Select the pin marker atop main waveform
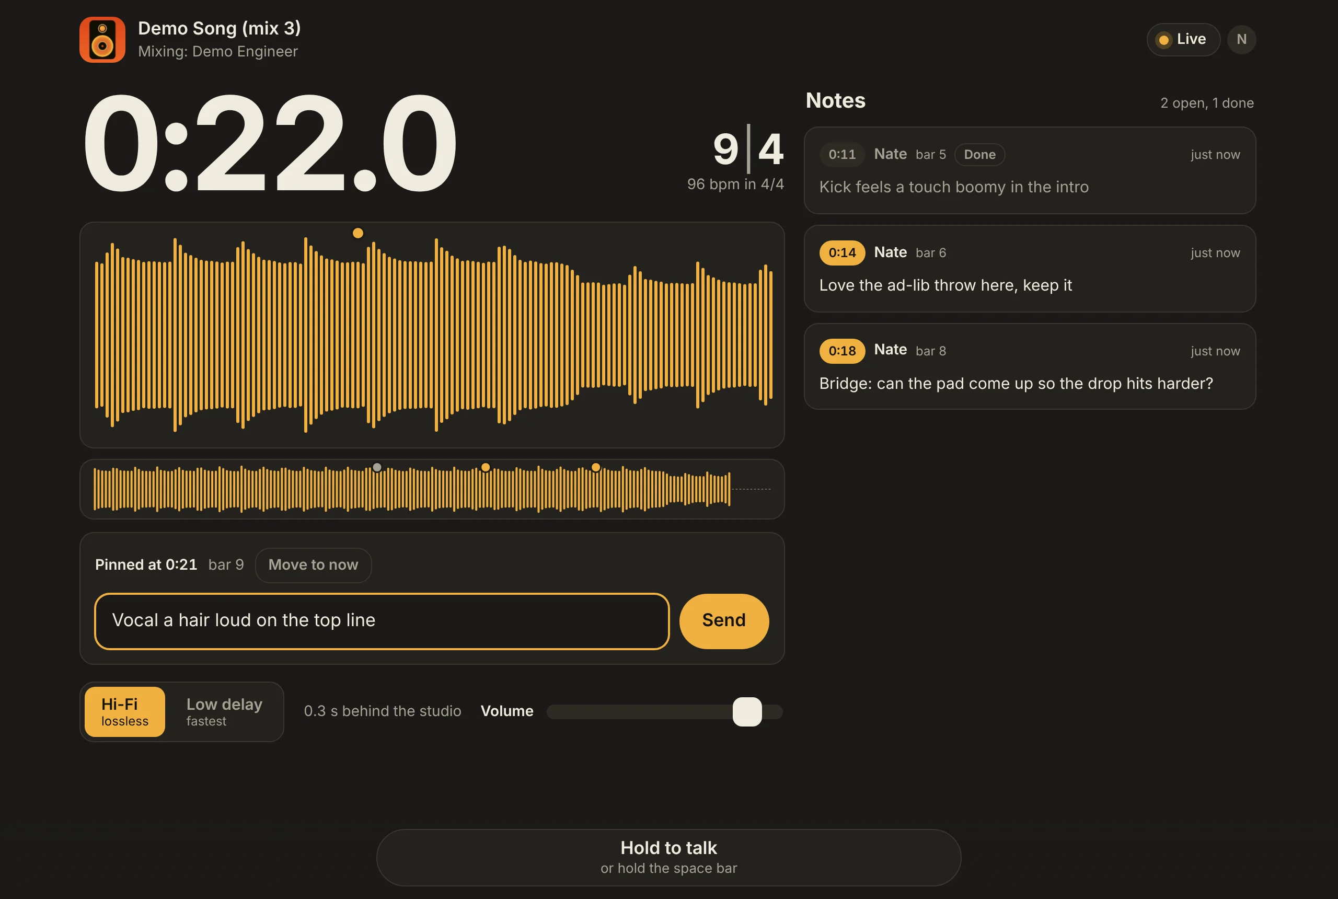The image size is (1338, 899). pos(357,233)
